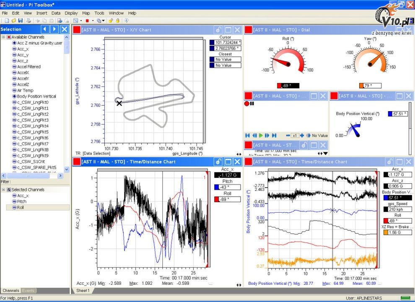Click the open padlock toolbar icon

111,21
